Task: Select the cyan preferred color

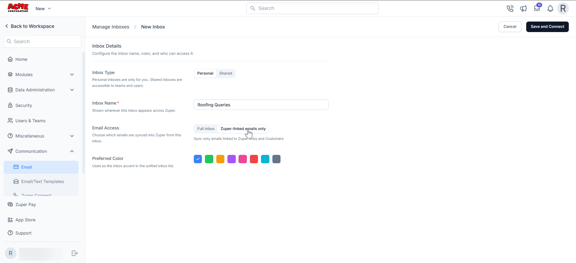Action: pyautogui.click(x=265, y=159)
